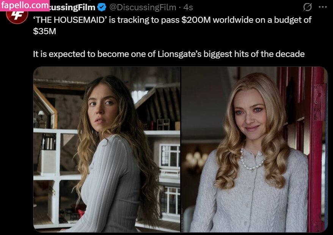Viewport: 333px width, 235px height.
Task: Click the blue verified badge
Action: click(102, 8)
